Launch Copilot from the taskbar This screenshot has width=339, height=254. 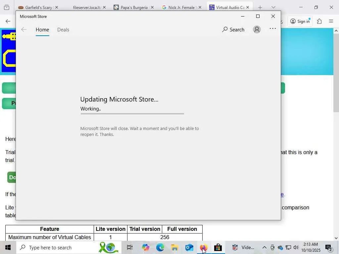tap(146, 247)
